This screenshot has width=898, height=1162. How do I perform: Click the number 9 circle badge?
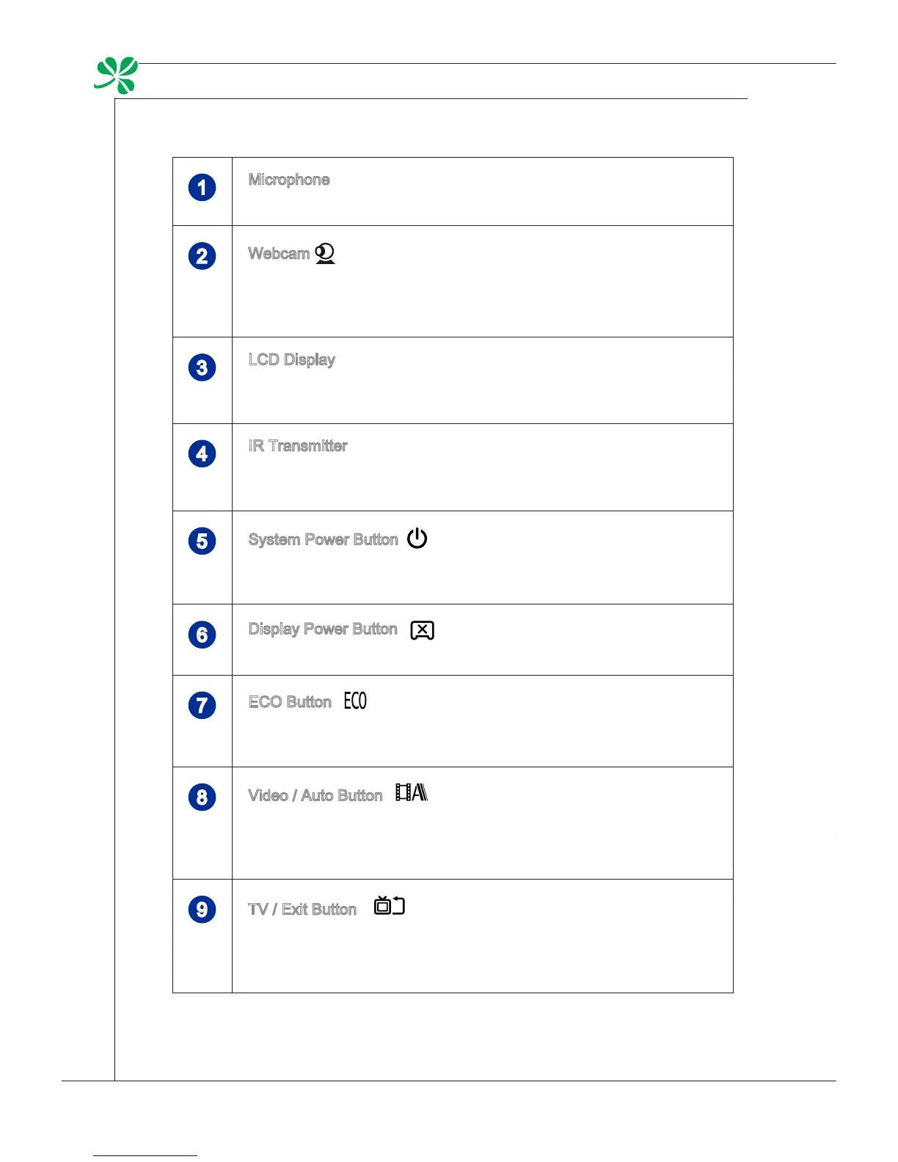(x=202, y=910)
